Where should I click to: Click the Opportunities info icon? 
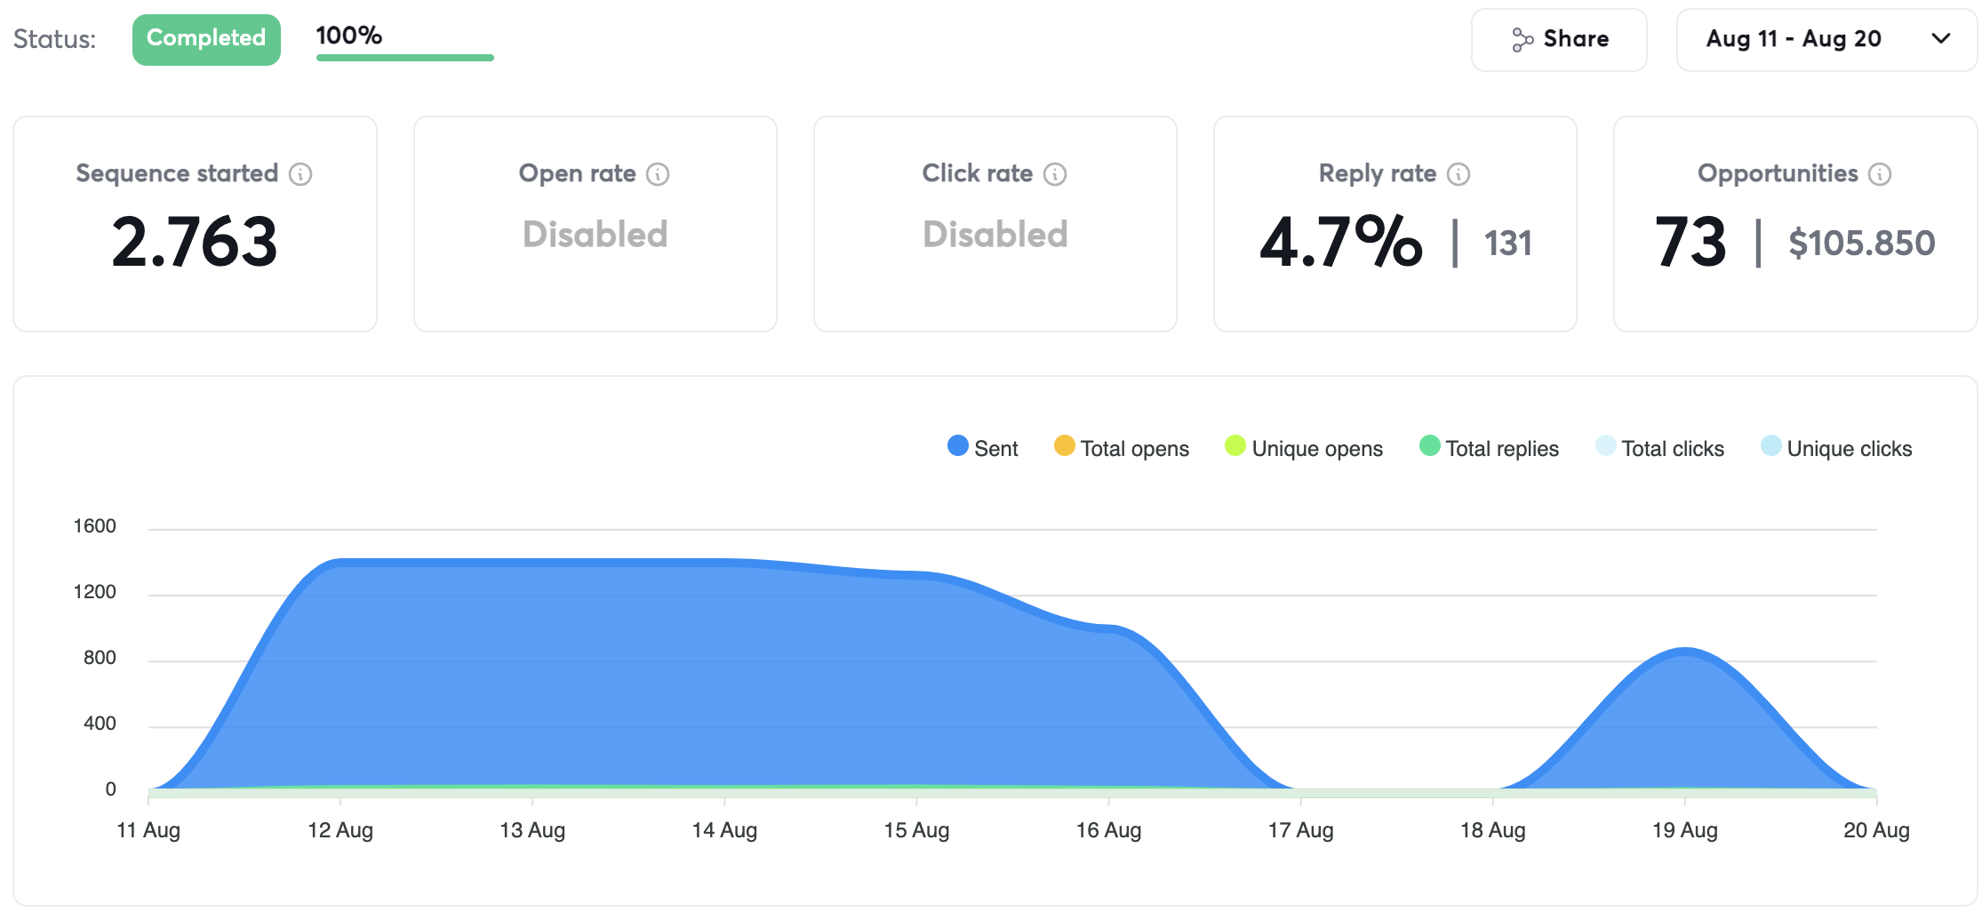point(1880,174)
